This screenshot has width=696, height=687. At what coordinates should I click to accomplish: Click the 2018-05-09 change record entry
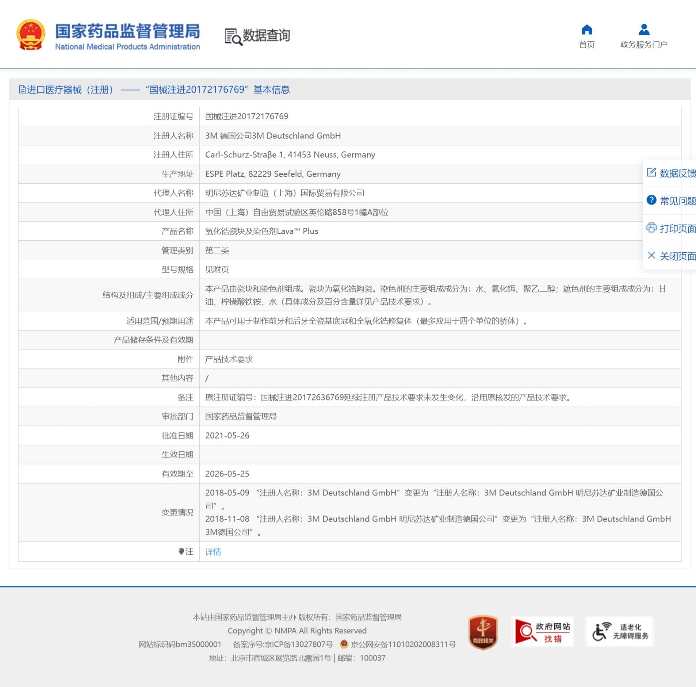tap(434, 499)
